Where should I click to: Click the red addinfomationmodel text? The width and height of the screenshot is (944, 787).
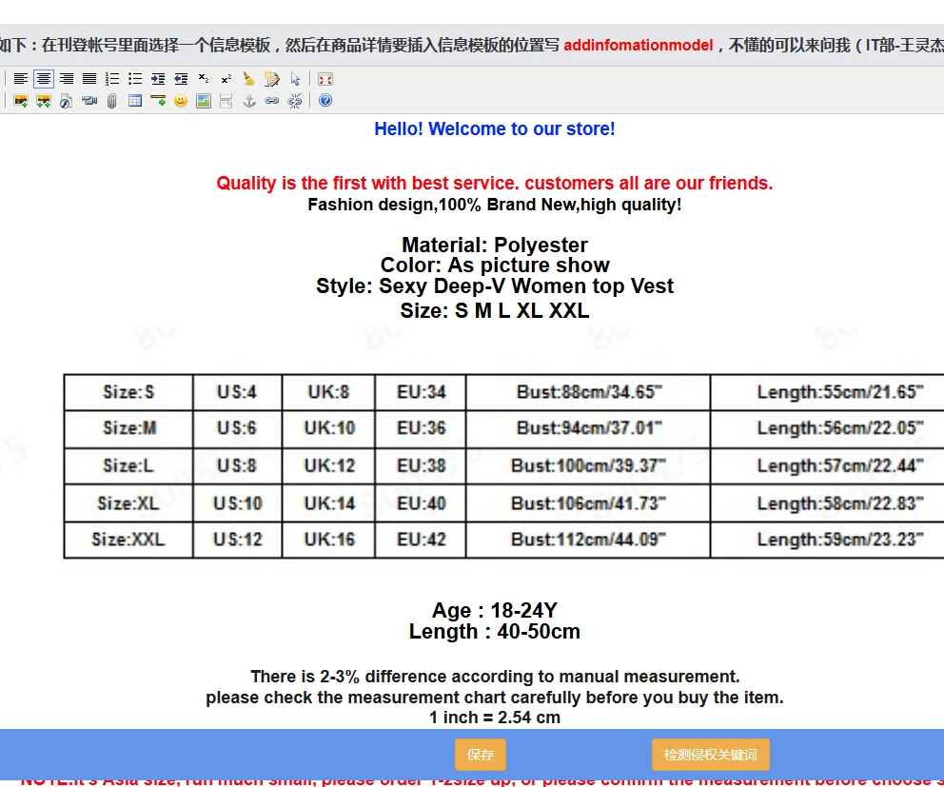click(639, 45)
